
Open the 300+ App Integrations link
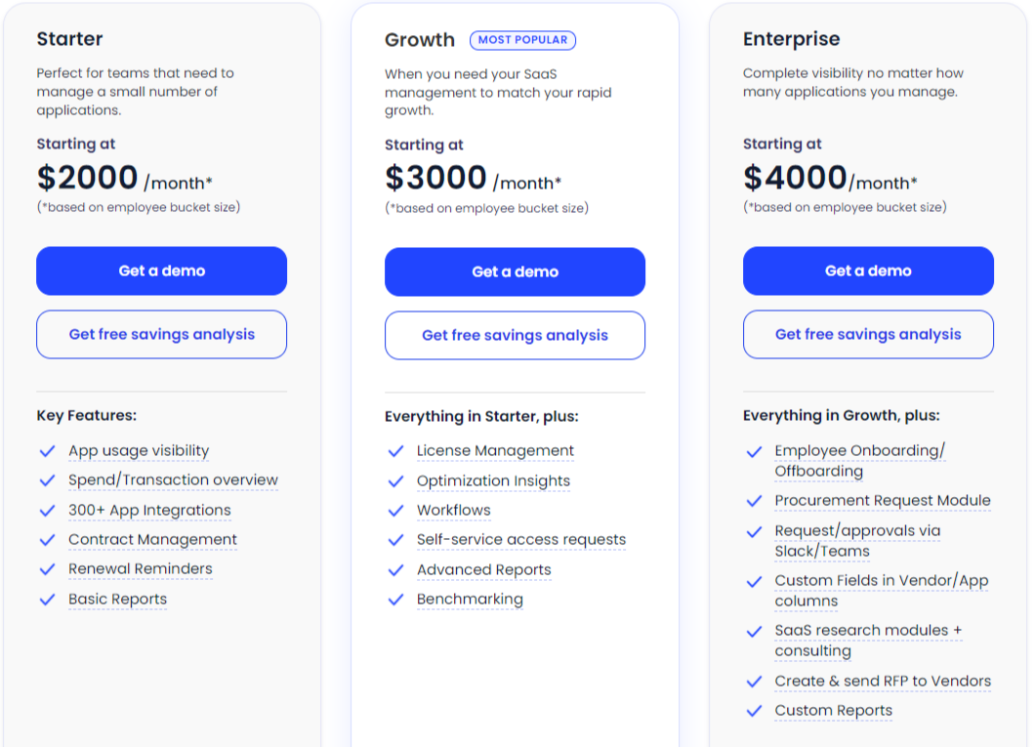(x=150, y=510)
